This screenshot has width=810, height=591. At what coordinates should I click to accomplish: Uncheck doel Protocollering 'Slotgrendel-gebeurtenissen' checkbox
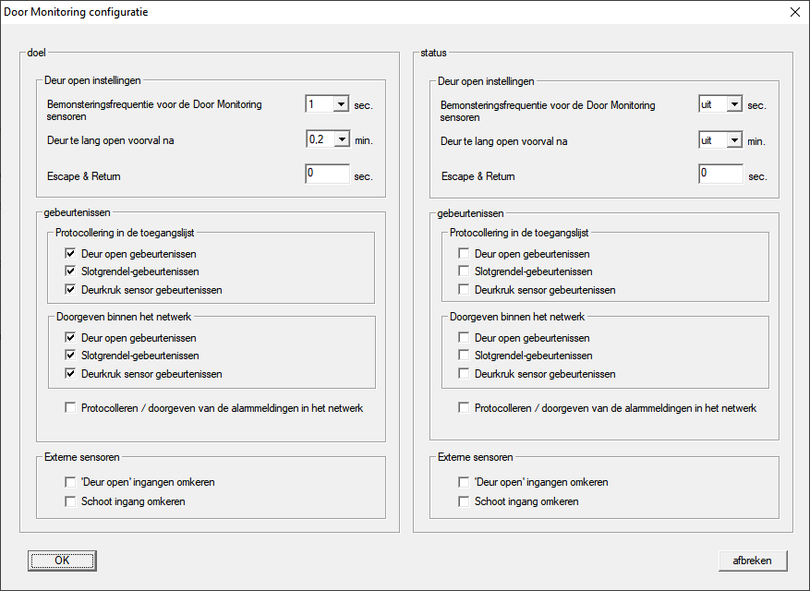(x=71, y=271)
